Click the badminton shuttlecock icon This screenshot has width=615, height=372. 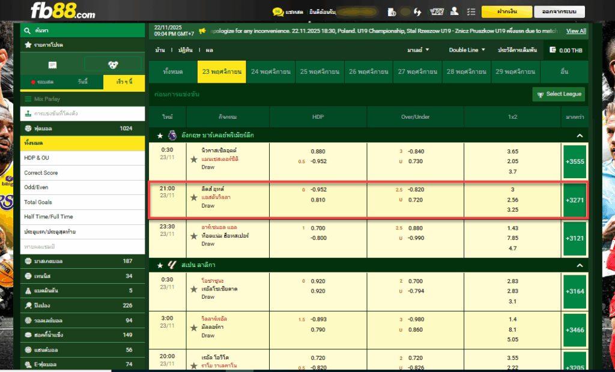tap(28, 291)
